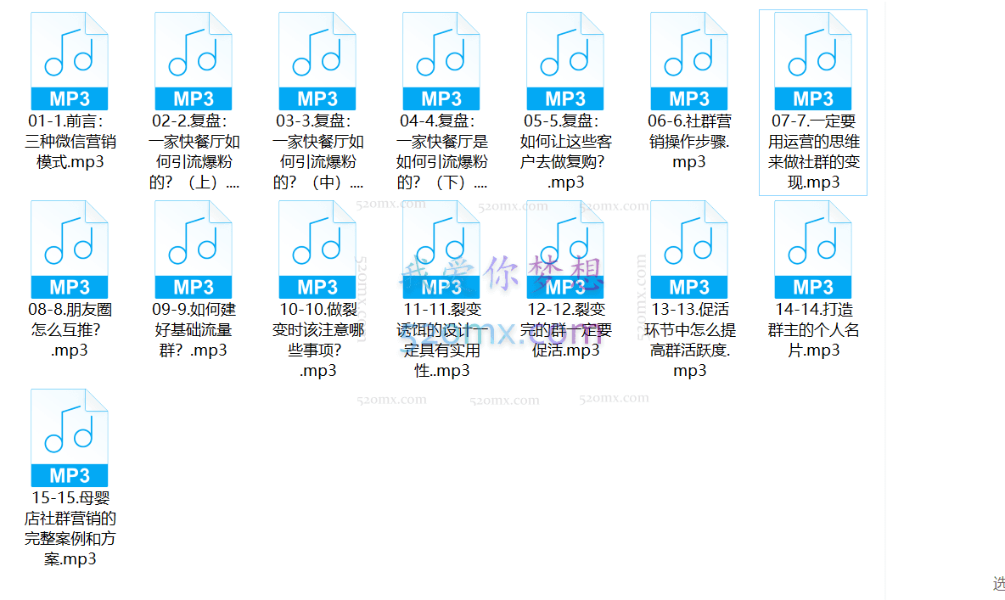Screen dimensions: 1005x600
Task: Select the 09-9.如何建好基础流量群 MP3 icon
Action: (x=194, y=250)
